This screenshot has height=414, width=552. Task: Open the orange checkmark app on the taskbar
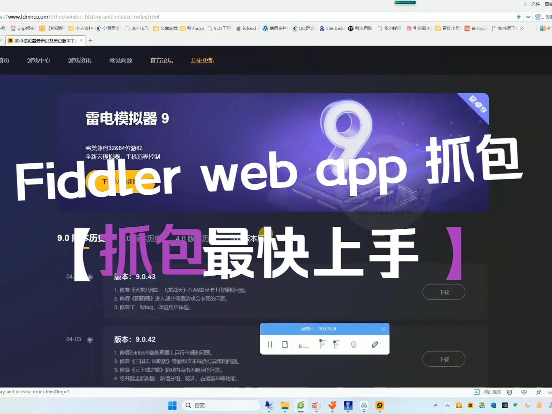pyautogui.click(x=332, y=406)
